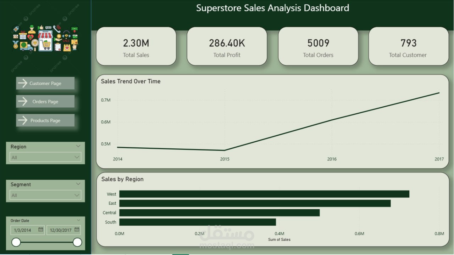Select the West bar in Sales by Region
The height and width of the screenshot is (255, 454).
(264, 194)
